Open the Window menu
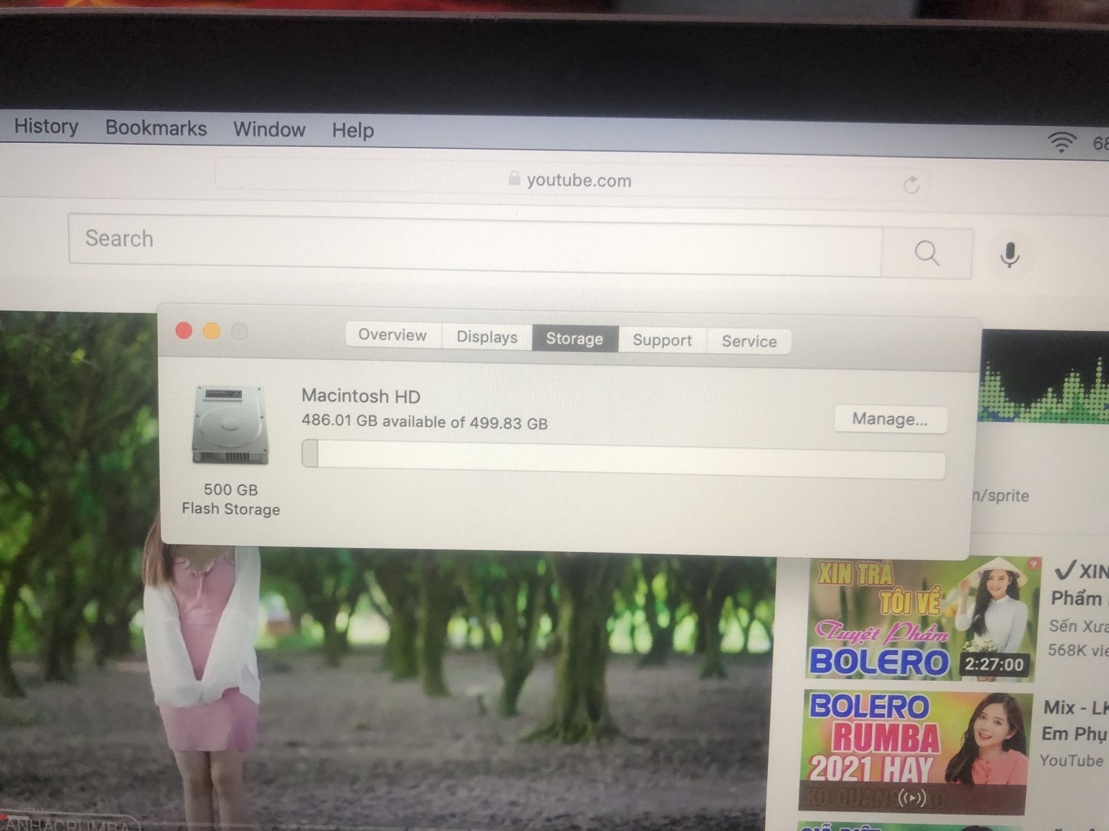This screenshot has width=1109, height=831. click(269, 130)
